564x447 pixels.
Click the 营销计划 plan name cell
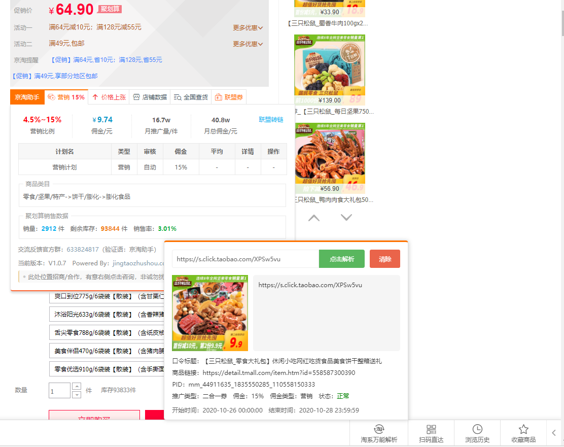coord(65,167)
